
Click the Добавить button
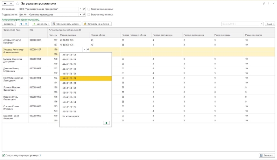(9, 24)
